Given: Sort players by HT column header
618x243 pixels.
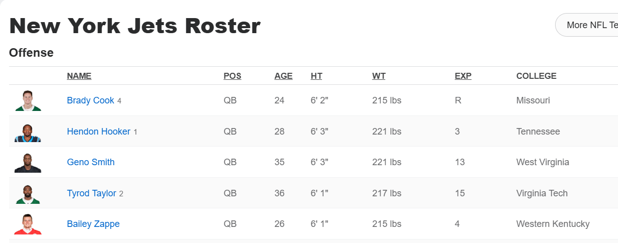Looking at the screenshot, I should click(317, 76).
